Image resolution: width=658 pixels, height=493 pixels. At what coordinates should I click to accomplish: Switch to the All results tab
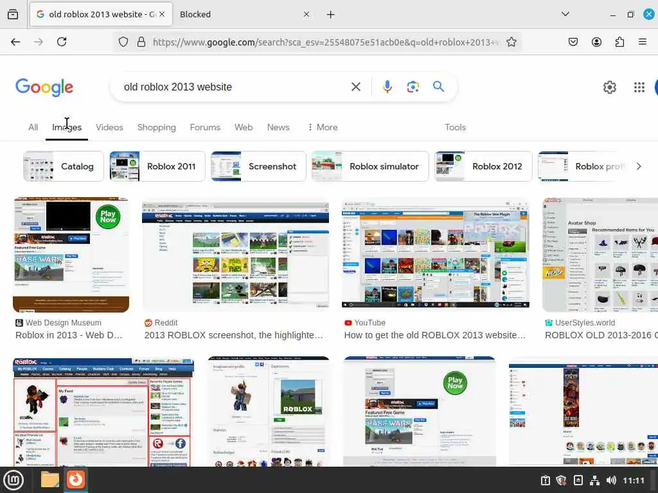pyautogui.click(x=33, y=127)
